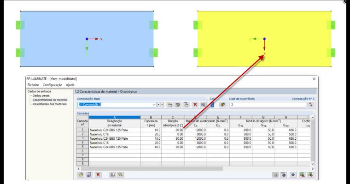Image resolution: width=350 pixels, height=184 pixels.
Task: Click the delete all compositions icon
Action: pos(203,105)
